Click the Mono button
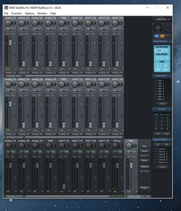 coord(144,160)
